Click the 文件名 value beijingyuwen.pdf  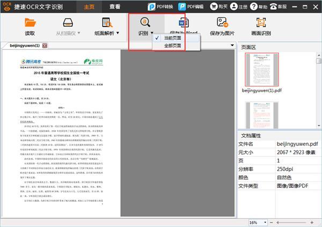click(x=297, y=144)
